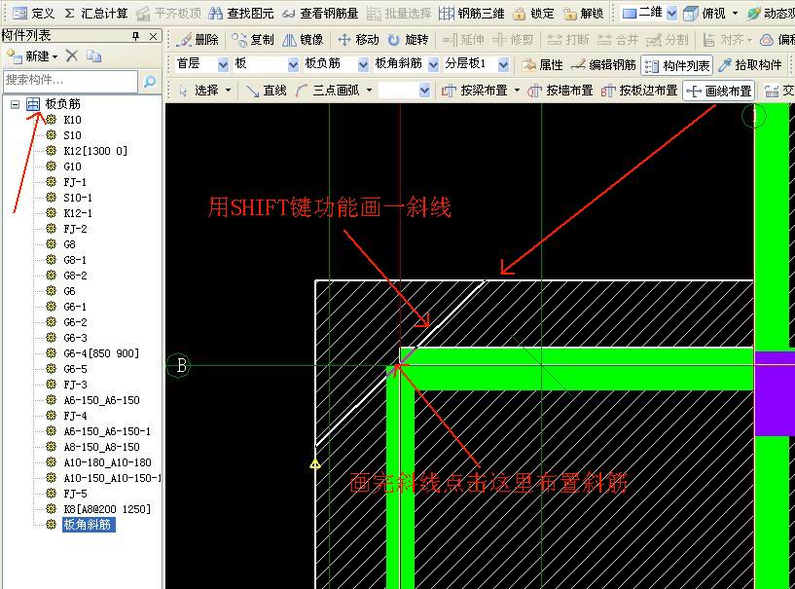This screenshot has width=795, height=589.
Task: Click the 锁定 lock icon
Action: pyautogui.click(x=520, y=14)
